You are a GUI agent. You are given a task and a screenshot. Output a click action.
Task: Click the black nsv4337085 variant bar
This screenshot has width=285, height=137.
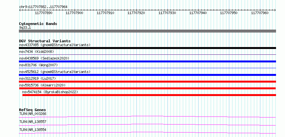pos(147,48)
